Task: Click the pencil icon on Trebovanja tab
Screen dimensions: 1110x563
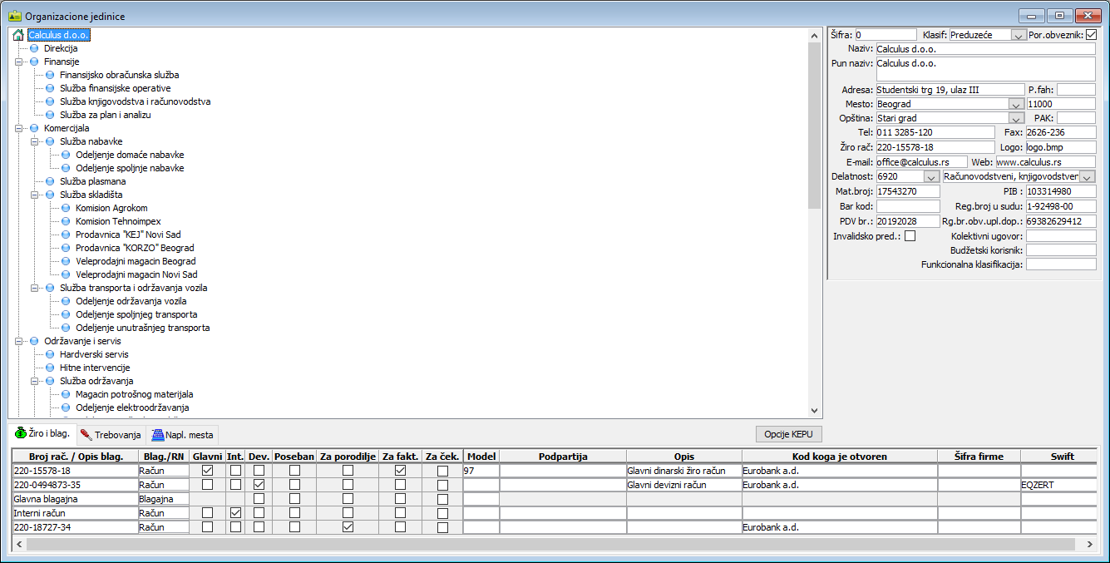Action: pos(86,434)
